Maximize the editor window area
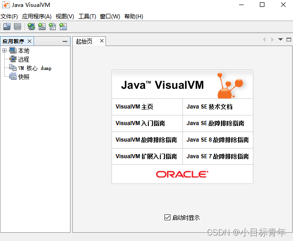Image resolution: width=293 pixels, height=241 pixels. (x=289, y=40)
